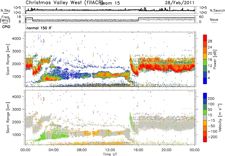
Task: Click the power panel 'Slant Range [km]' label
Action: (x=8, y=59)
